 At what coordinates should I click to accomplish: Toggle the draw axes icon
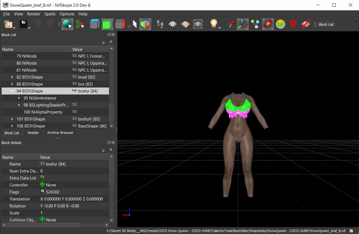(x=242, y=24)
